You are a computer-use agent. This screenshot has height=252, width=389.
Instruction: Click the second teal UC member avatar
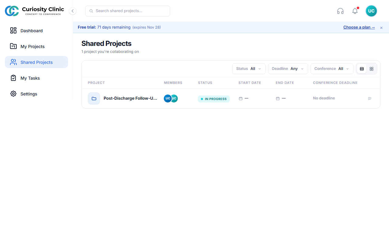(x=174, y=98)
